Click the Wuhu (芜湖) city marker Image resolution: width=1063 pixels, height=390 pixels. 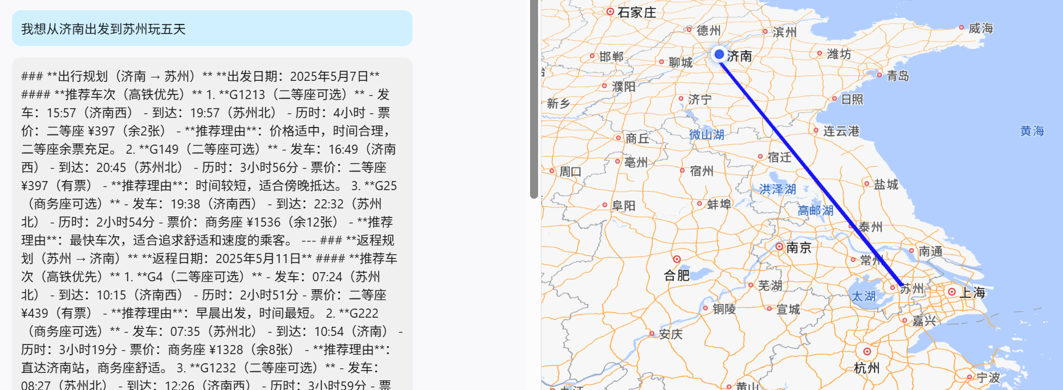pyautogui.click(x=751, y=285)
